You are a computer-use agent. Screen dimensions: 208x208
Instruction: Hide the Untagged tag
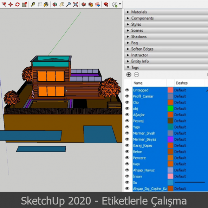click(127, 90)
